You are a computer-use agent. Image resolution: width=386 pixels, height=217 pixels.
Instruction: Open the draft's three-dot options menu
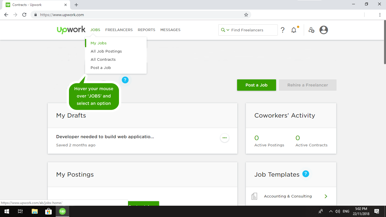click(225, 138)
